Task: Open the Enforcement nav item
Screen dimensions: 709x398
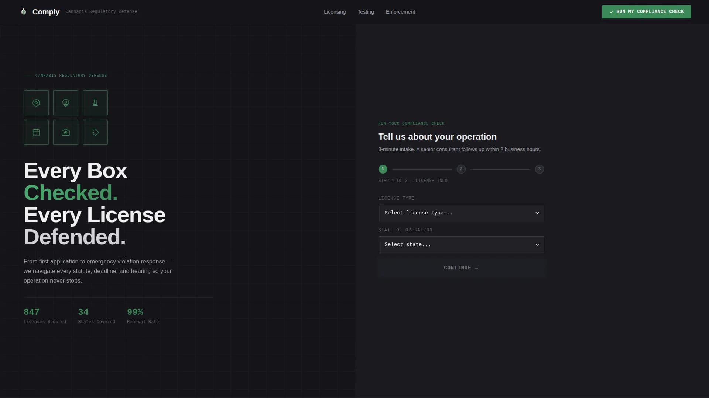Action: 400,12
